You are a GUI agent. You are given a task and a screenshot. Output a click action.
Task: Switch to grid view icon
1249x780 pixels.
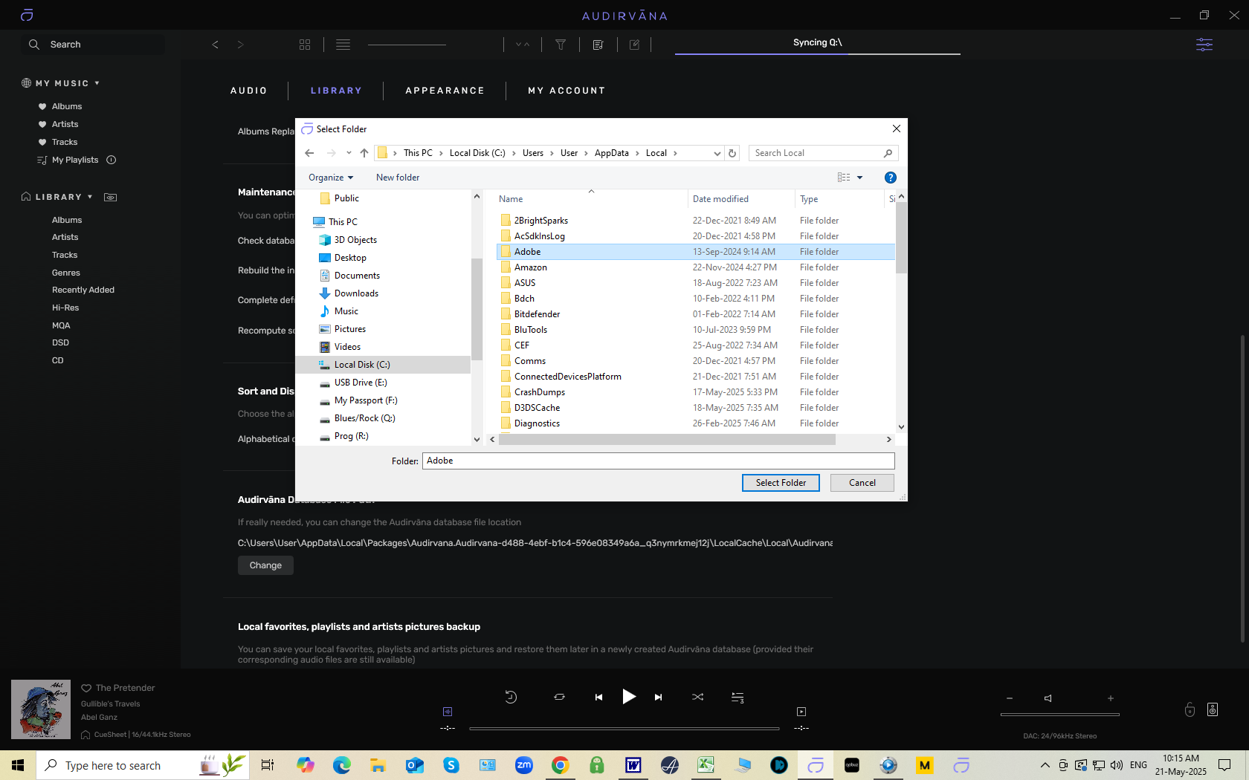[x=305, y=45]
